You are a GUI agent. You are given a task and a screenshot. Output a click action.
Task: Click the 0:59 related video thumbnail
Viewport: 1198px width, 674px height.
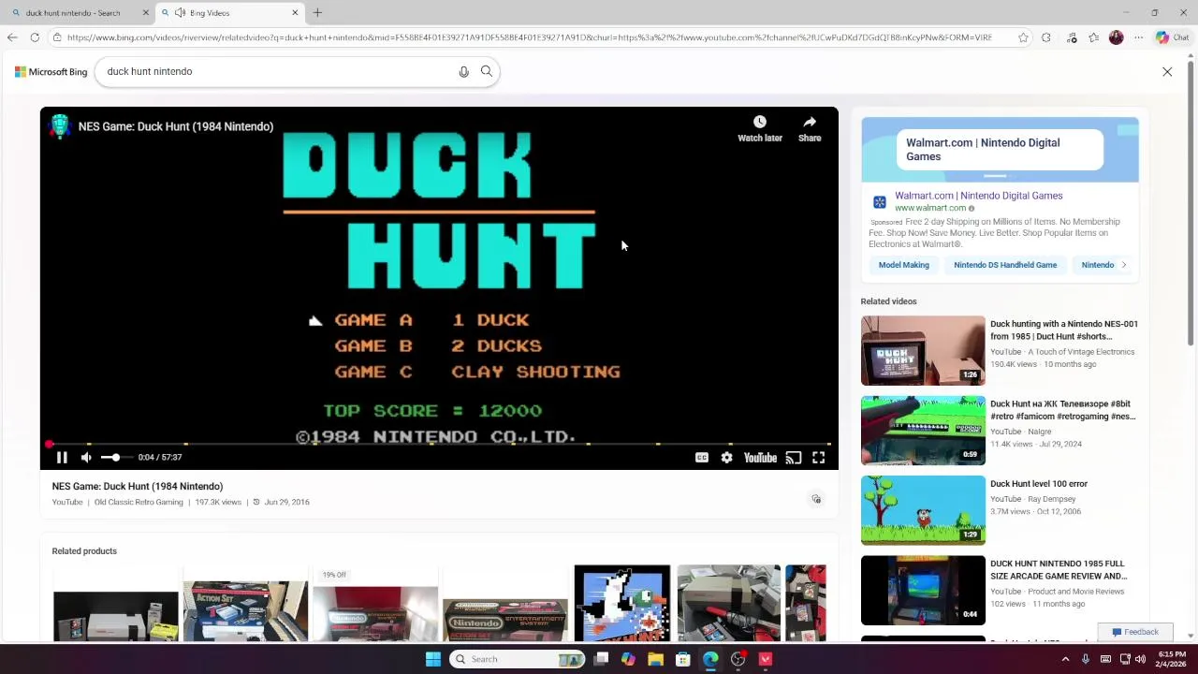pyautogui.click(x=923, y=431)
